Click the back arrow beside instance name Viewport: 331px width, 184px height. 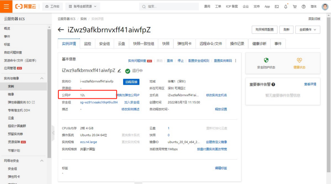[x=61, y=30]
